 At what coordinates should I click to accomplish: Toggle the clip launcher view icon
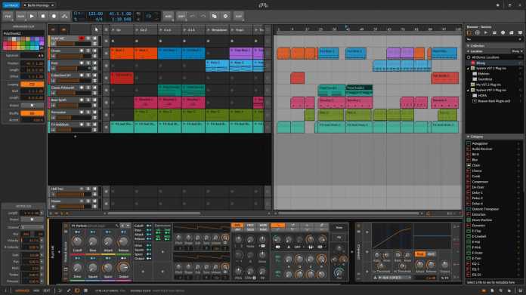(53, 29)
